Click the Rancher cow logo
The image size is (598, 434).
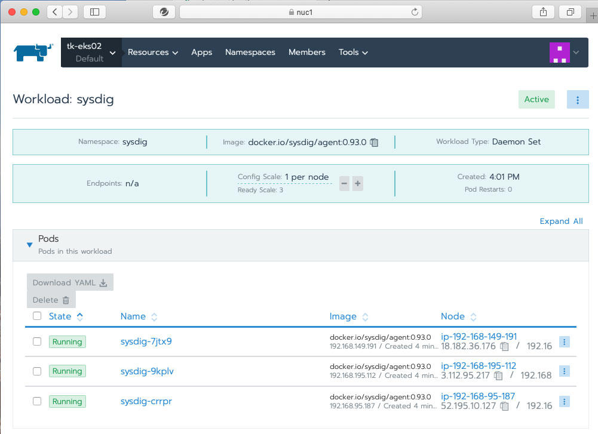[x=33, y=52]
